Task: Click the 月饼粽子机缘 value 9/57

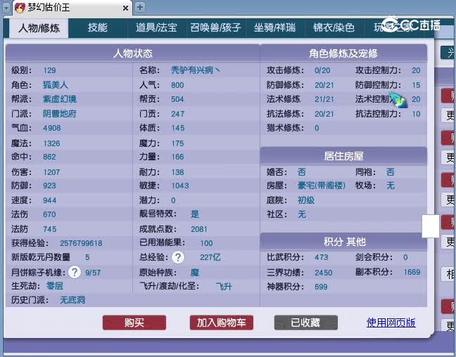Action: (93, 273)
